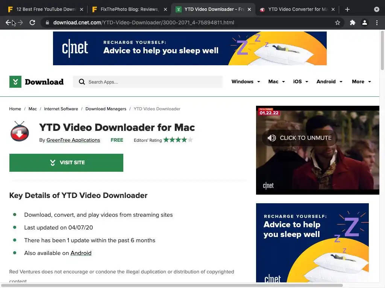Close the 'FixThePhoto Blog' tab
This screenshot has width=385, height=288.
click(165, 9)
